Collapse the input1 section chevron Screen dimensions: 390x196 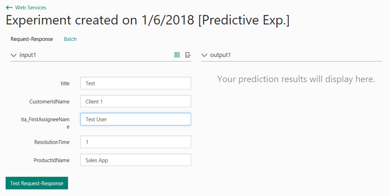[14, 55]
